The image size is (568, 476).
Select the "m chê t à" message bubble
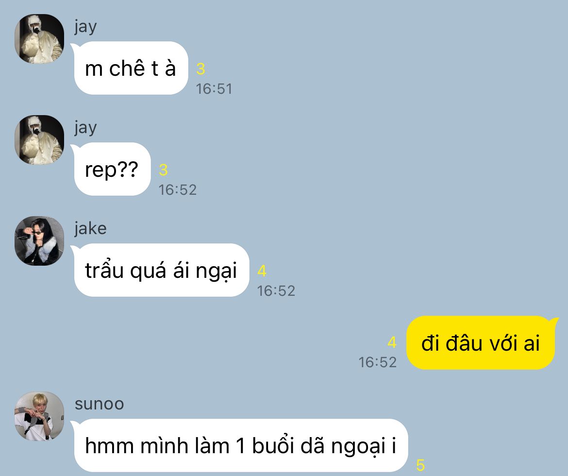131,68
